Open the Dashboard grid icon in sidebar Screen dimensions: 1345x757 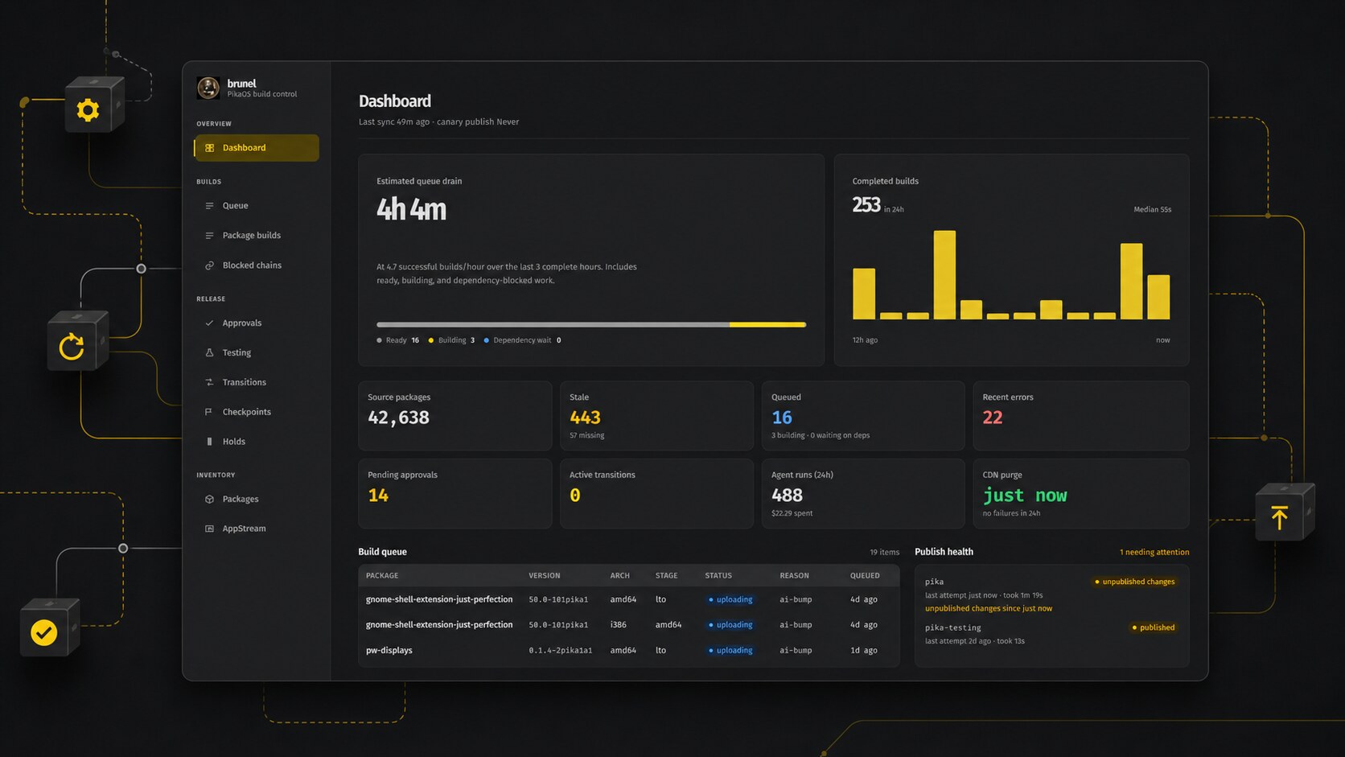click(x=209, y=148)
